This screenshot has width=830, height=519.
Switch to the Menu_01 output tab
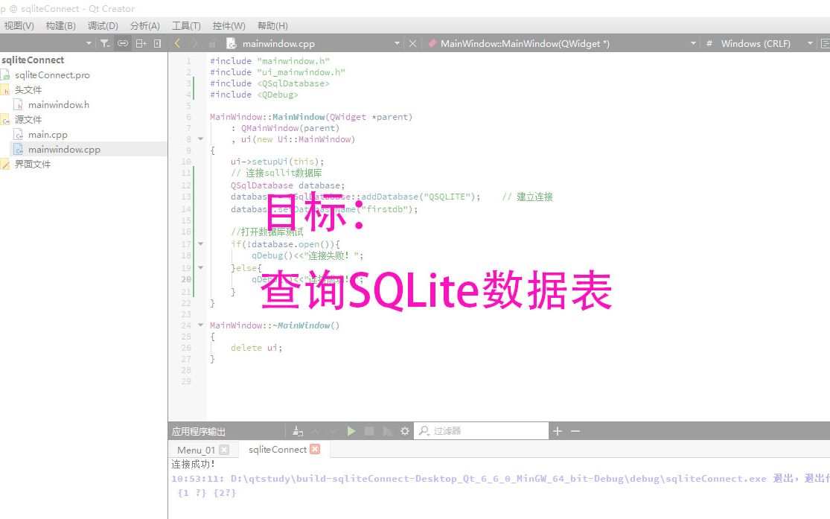[x=197, y=449]
